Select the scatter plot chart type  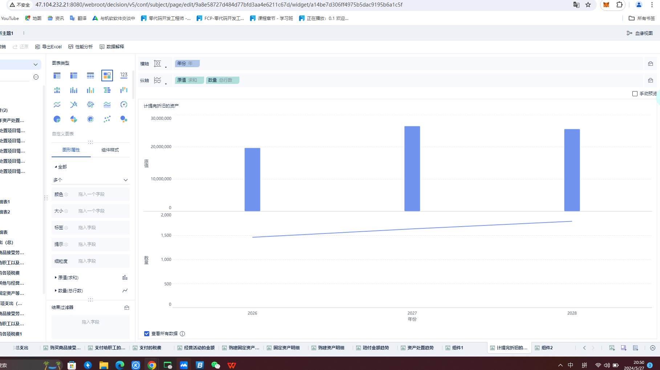point(107,119)
